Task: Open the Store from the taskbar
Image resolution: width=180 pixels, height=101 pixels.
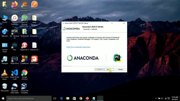Action: tap(74, 98)
